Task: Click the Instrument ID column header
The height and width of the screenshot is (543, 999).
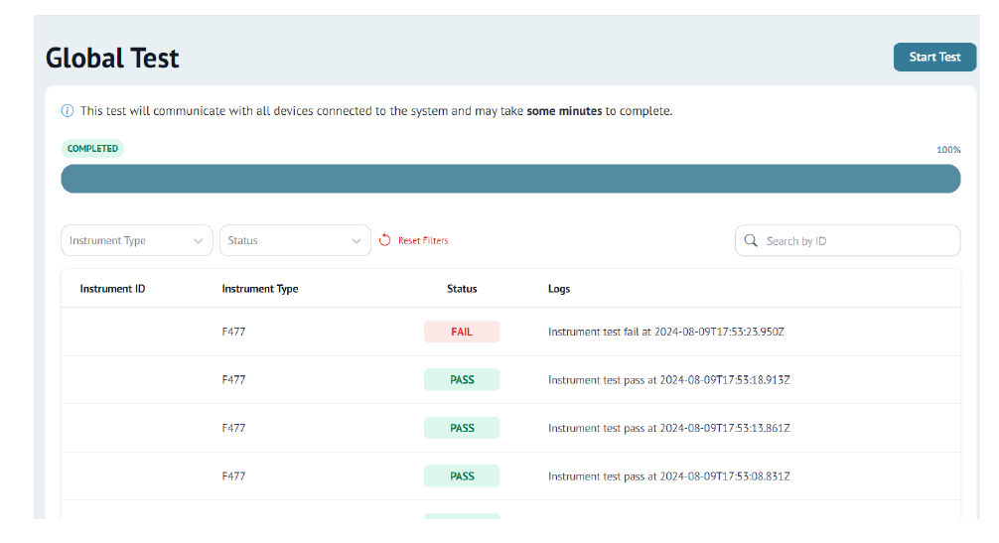Action: pyautogui.click(x=112, y=289)
